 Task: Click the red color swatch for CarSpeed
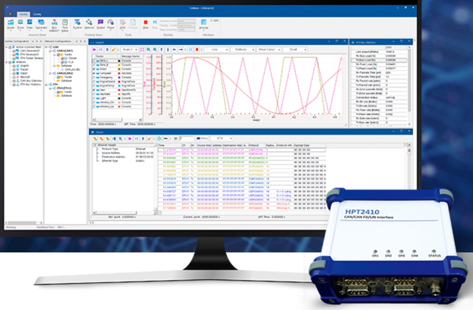click(119, 73)
